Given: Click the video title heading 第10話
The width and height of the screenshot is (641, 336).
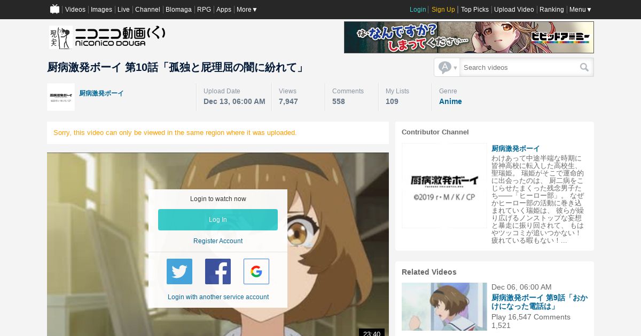Looking at the screenshot, I should click(x=177, y=67).
